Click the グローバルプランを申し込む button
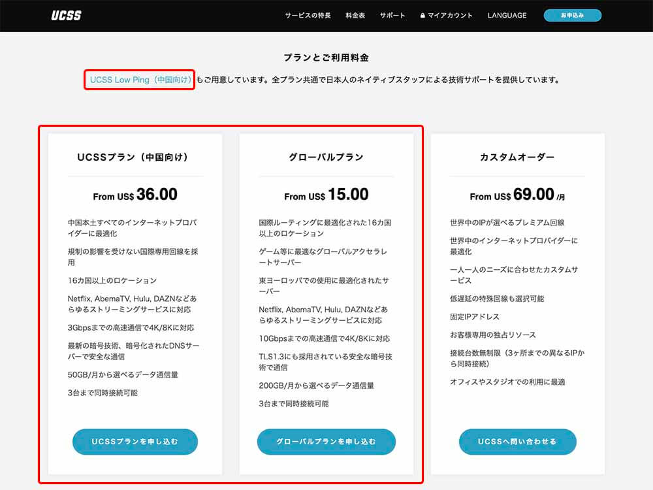Screen dimensions: 653x490 (326, 442)
